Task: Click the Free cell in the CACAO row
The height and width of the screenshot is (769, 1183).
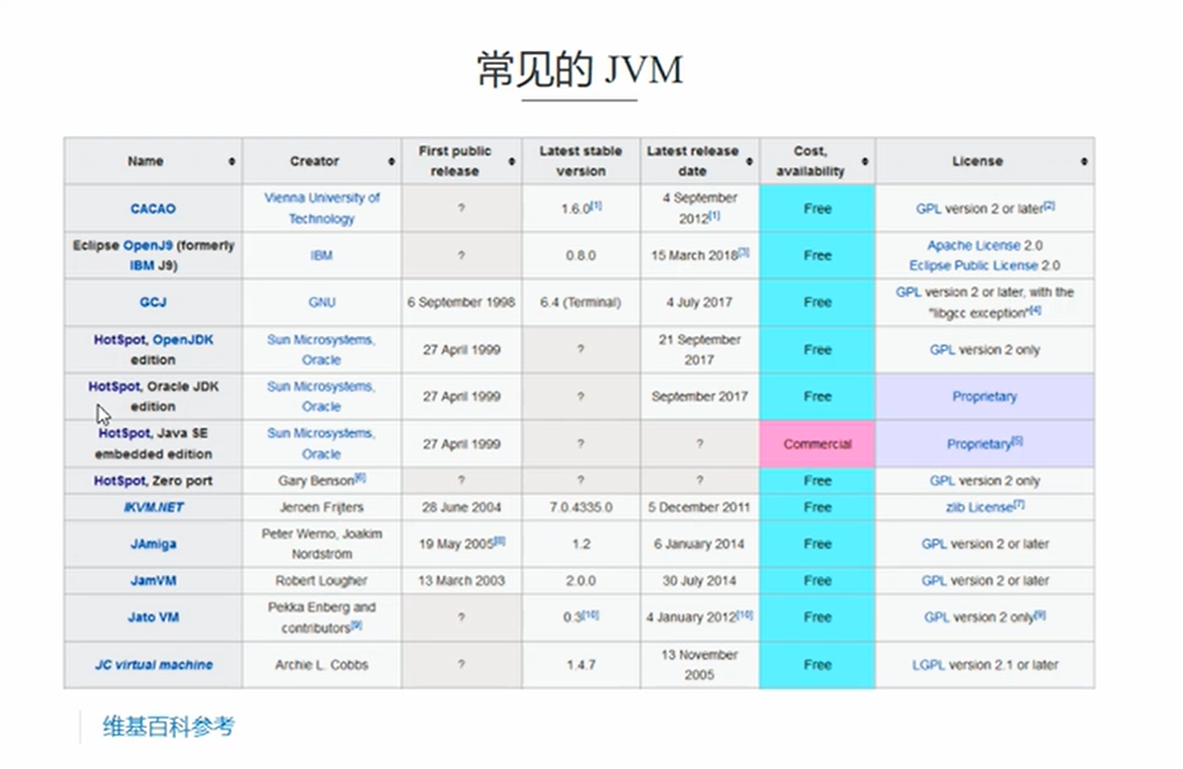Action: (817, 209)
